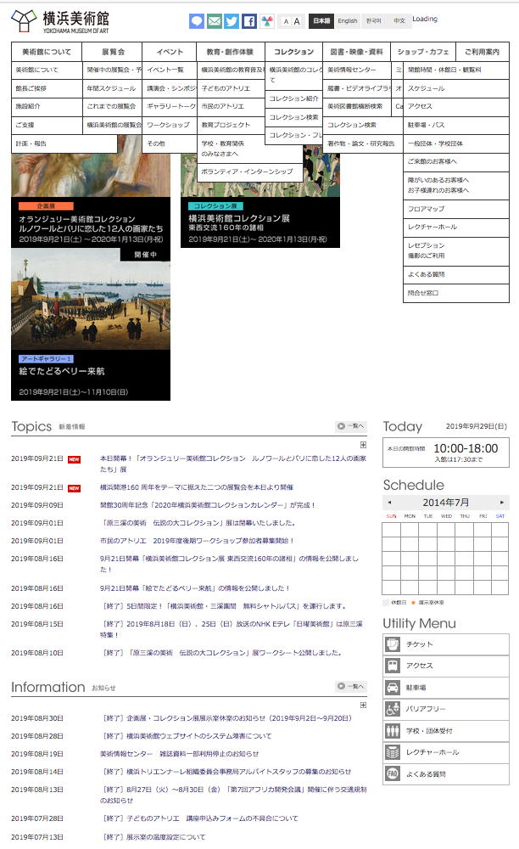519x849 pixels.
Task: Select フロアマップ in the submenu
Action: 455,209
